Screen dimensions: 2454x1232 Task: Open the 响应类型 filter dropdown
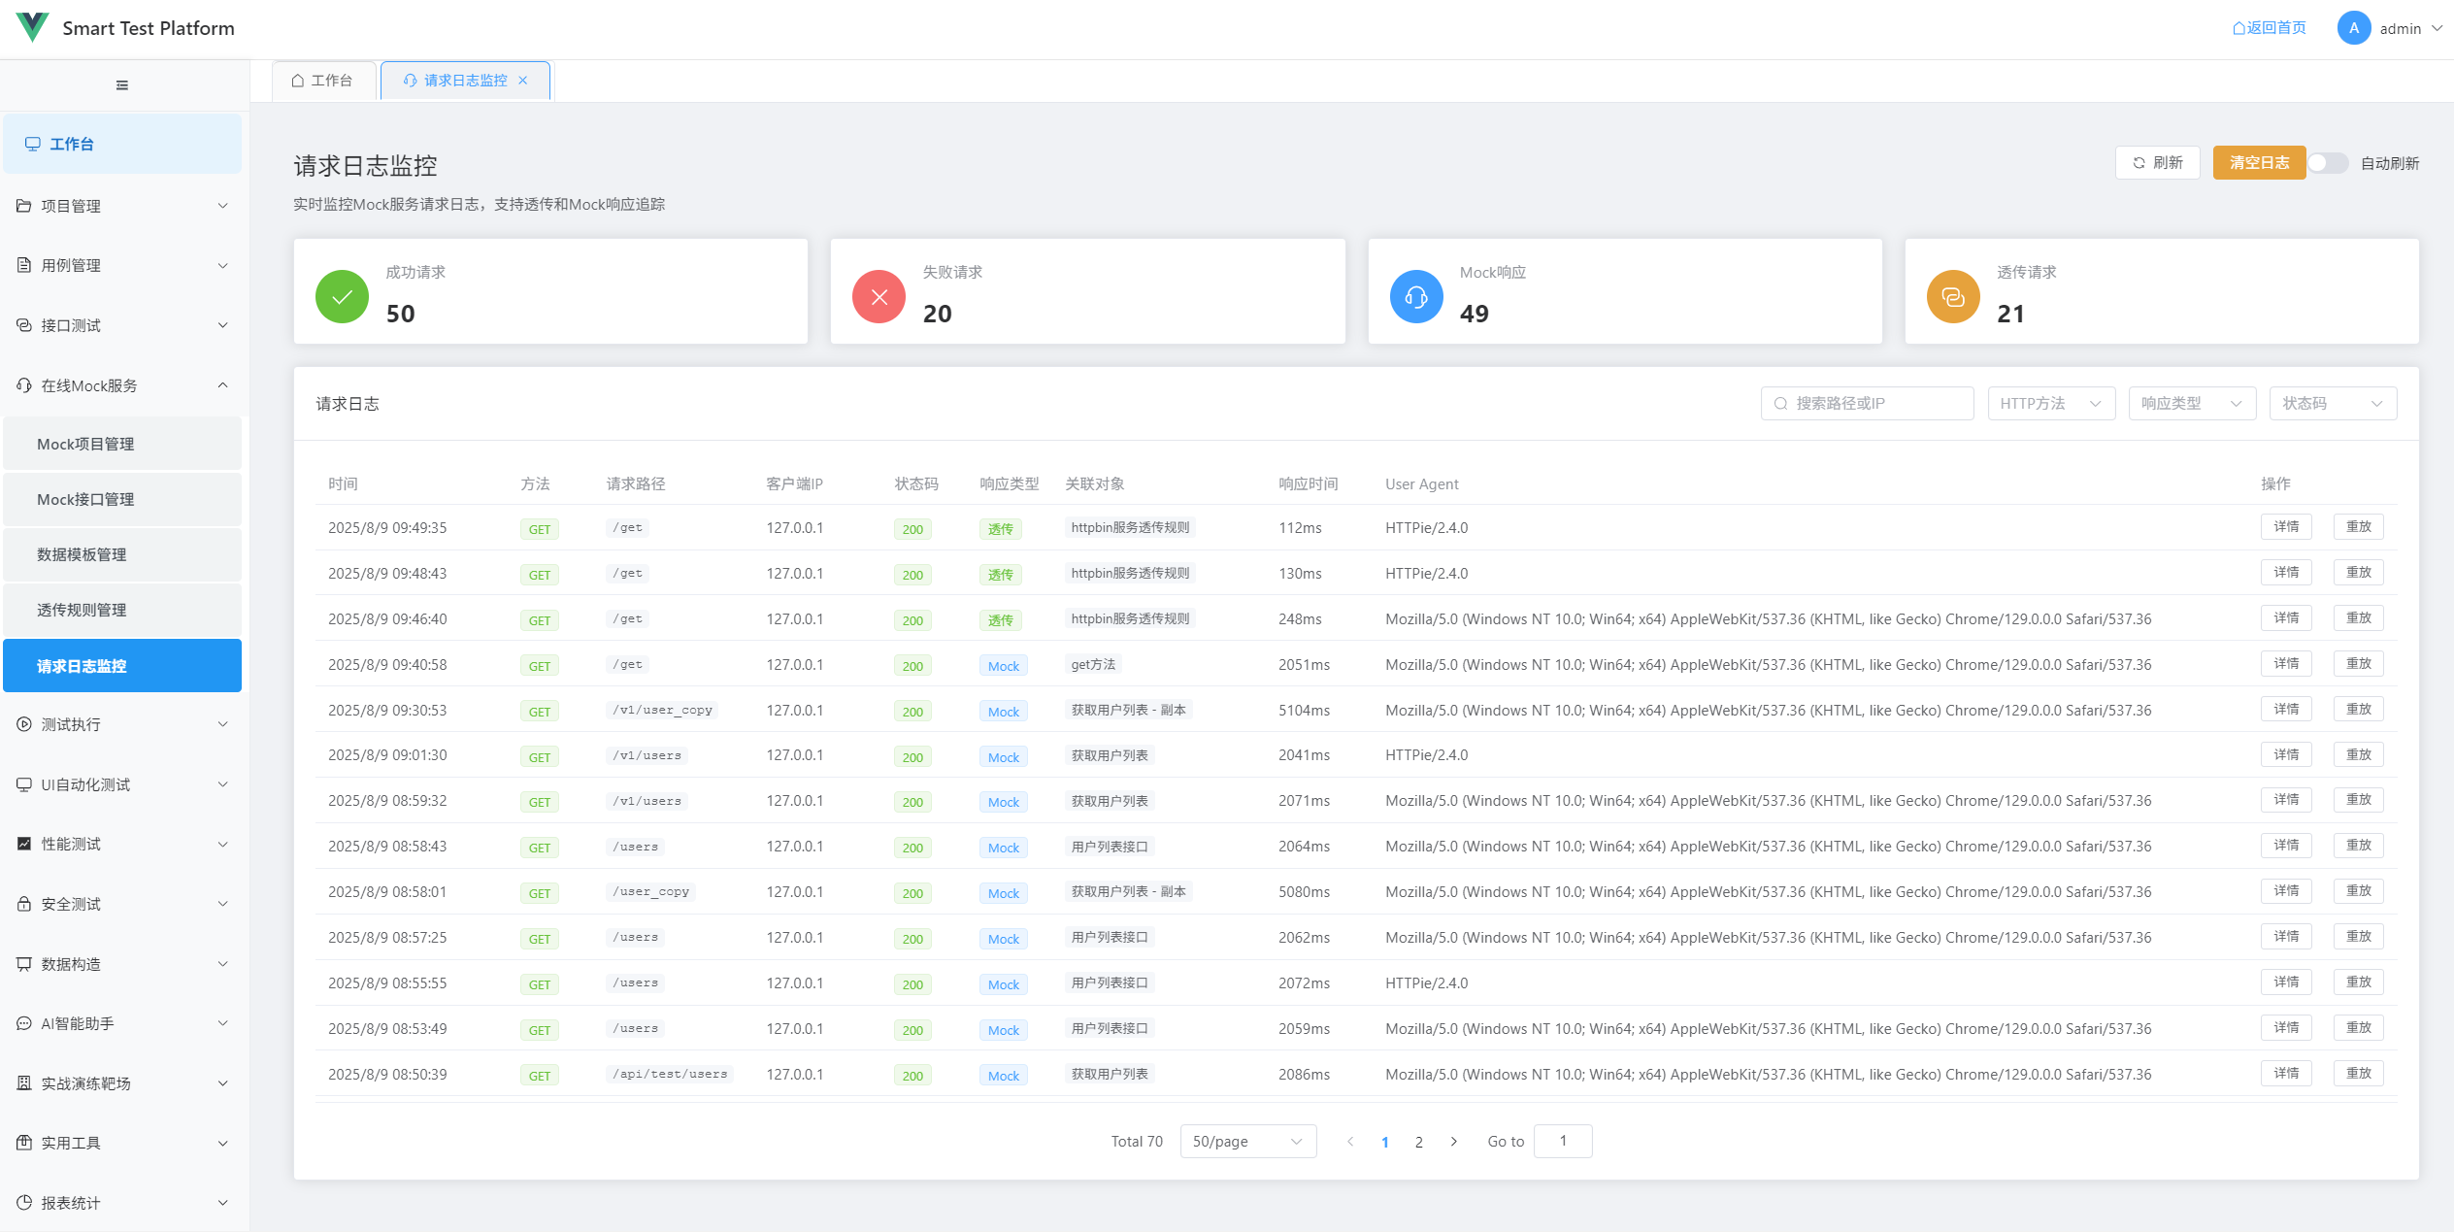point(2191,404)
